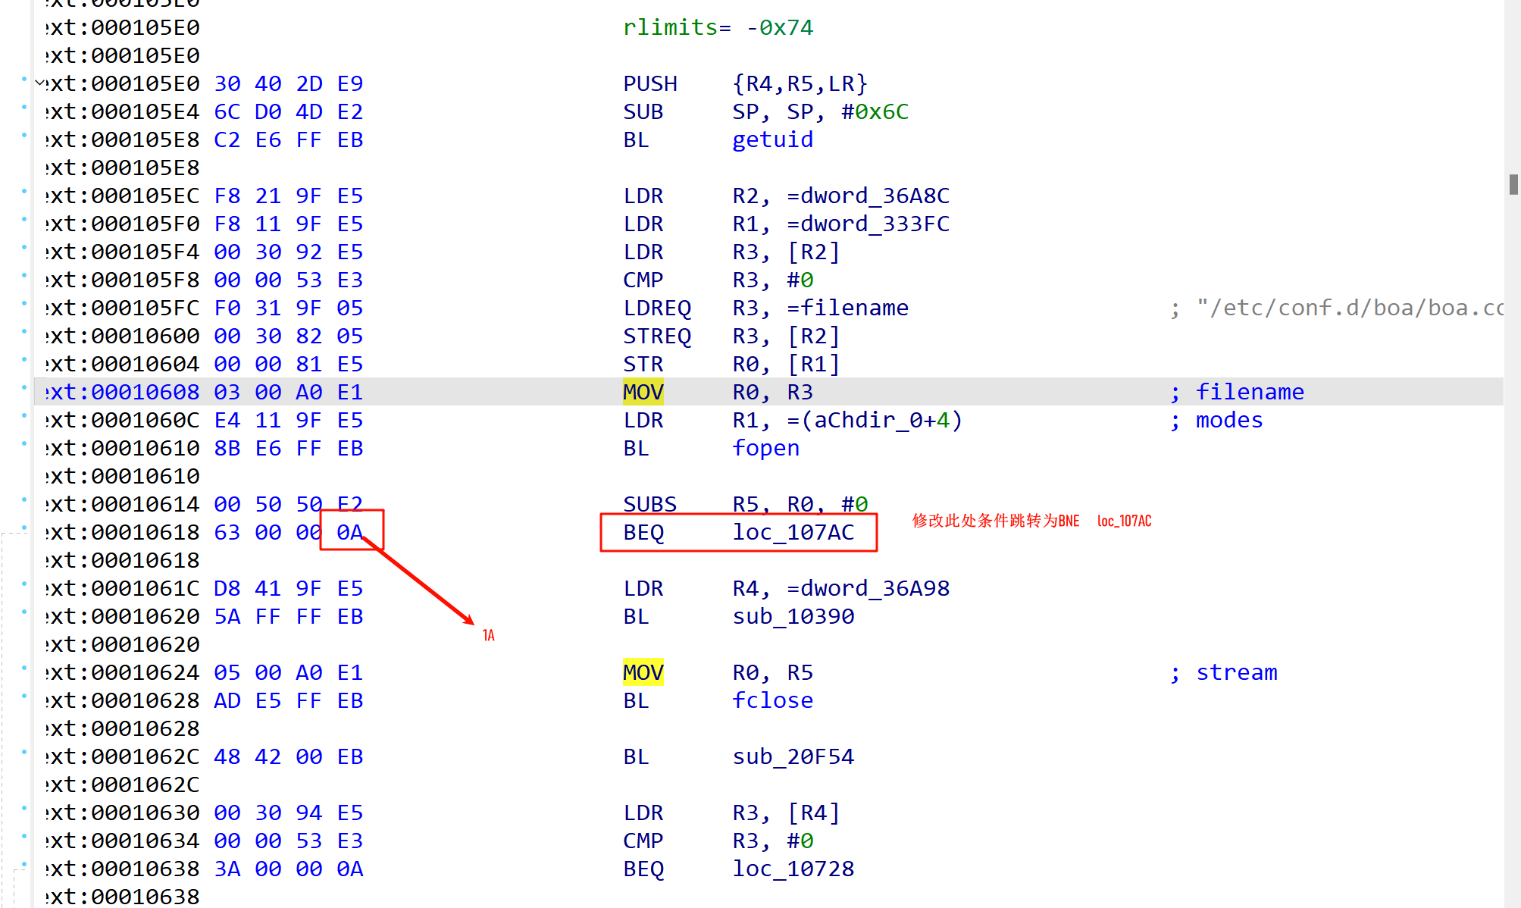Toggle breakpoint dot beside the PUSH {R4,R5,LR} line
The width and height of the screenshot is (1521, 908).
coord(24,79)
